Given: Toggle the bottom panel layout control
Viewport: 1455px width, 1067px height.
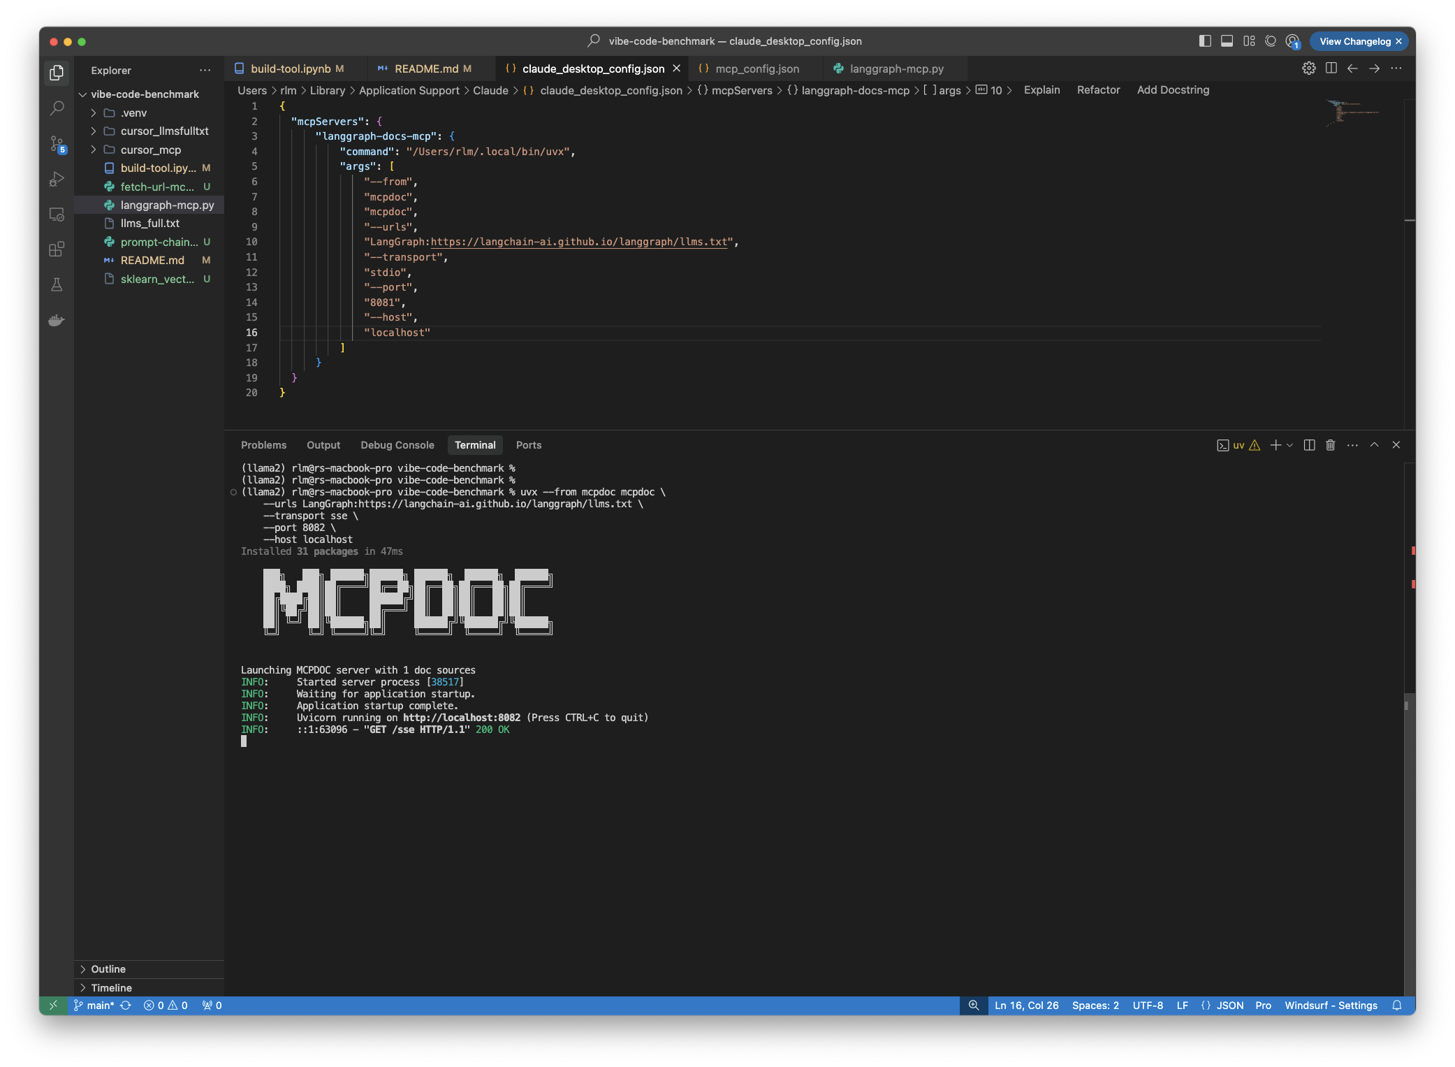Looking at the screenshot, I should click(x=1227, y=41).
